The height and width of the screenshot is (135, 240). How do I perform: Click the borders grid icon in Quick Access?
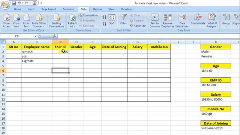coord(34,3)
